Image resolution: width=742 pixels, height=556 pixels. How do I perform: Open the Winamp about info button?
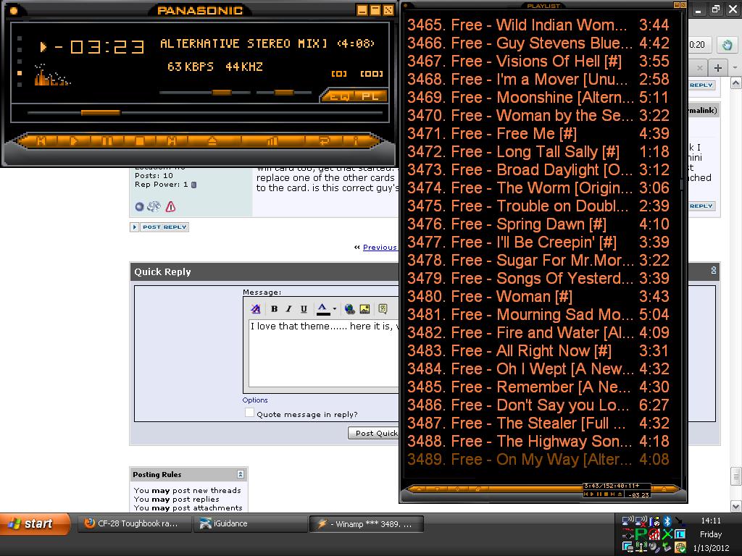pos(356,141)
